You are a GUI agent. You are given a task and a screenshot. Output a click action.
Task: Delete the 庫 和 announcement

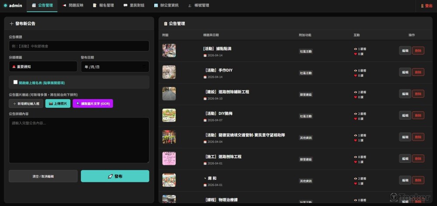click(418, 180)
